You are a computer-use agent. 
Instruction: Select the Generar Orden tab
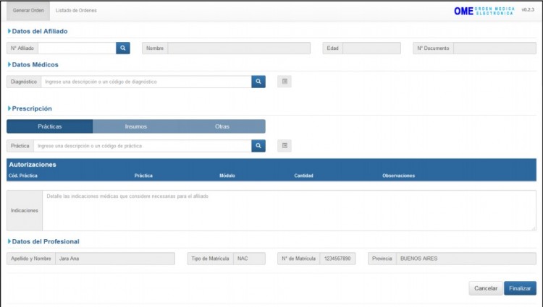[x=27, y=11]
